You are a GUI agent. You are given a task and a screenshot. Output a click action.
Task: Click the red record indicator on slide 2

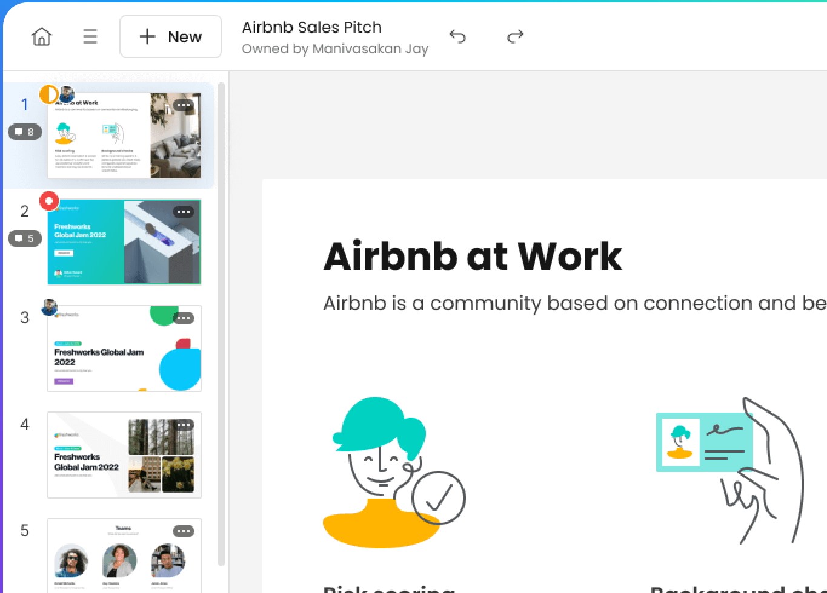(49, 201)
